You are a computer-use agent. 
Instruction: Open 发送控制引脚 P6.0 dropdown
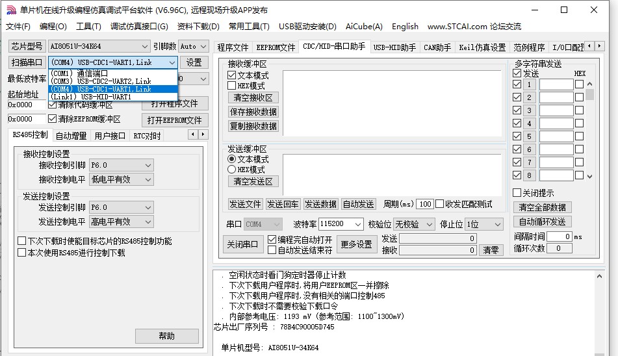click(121, 207)
